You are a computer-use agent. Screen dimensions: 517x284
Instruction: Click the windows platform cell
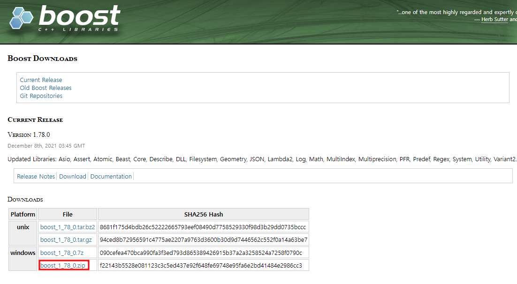[x=23, y=259]
